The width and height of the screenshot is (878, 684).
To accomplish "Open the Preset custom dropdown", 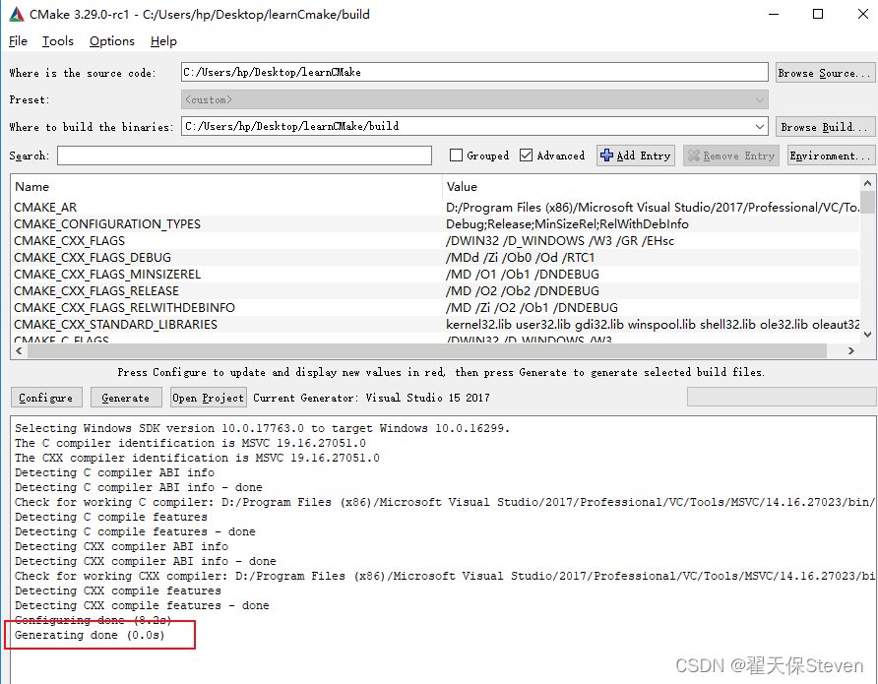I will pyautogui.click(x=474, y=99).
